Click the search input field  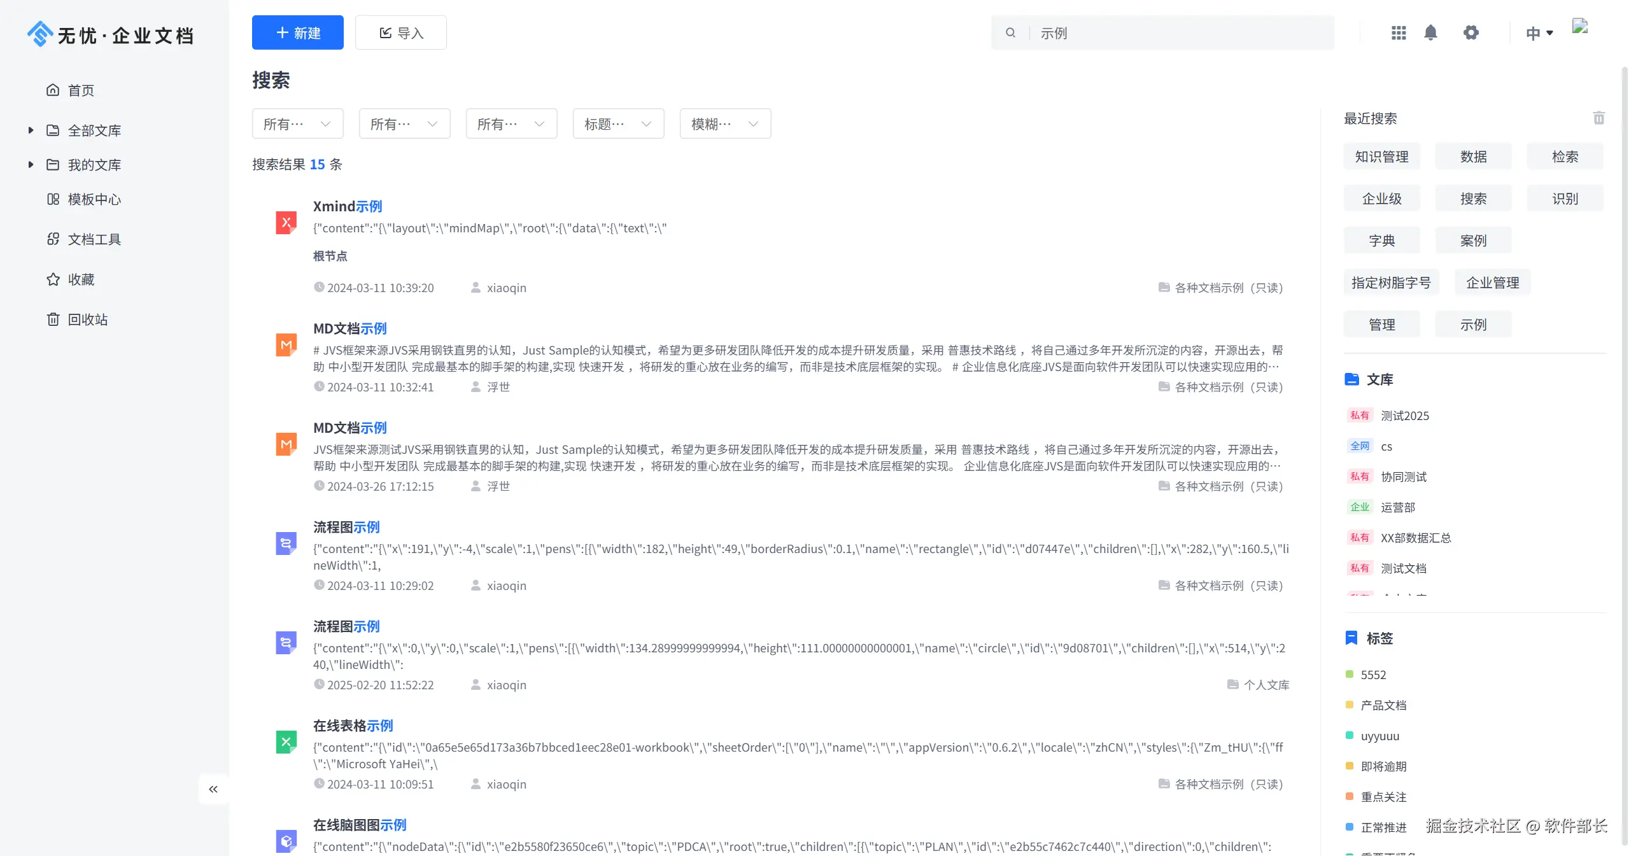[x=1178, y=33]
